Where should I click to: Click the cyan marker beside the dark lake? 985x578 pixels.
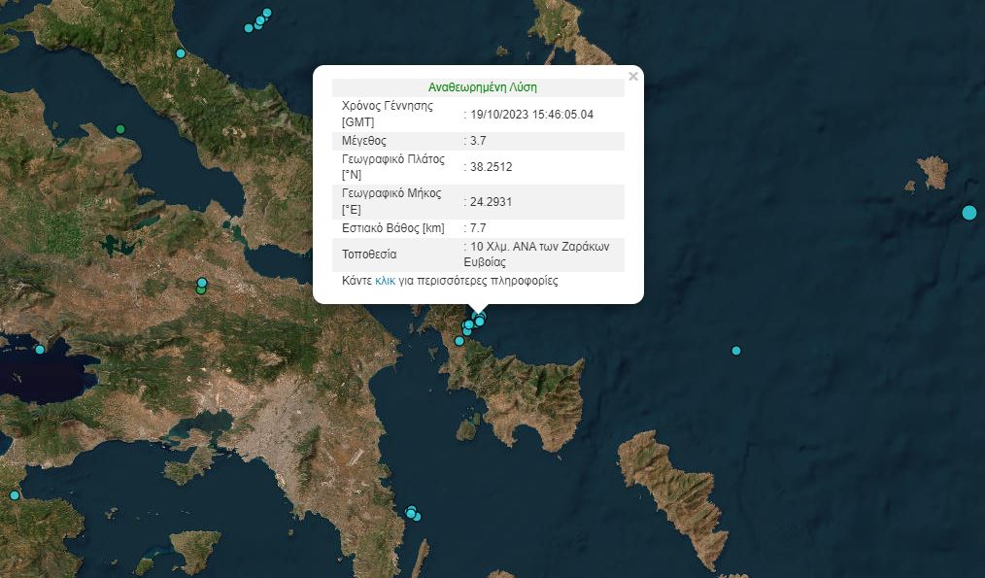[x=40, y=350]
